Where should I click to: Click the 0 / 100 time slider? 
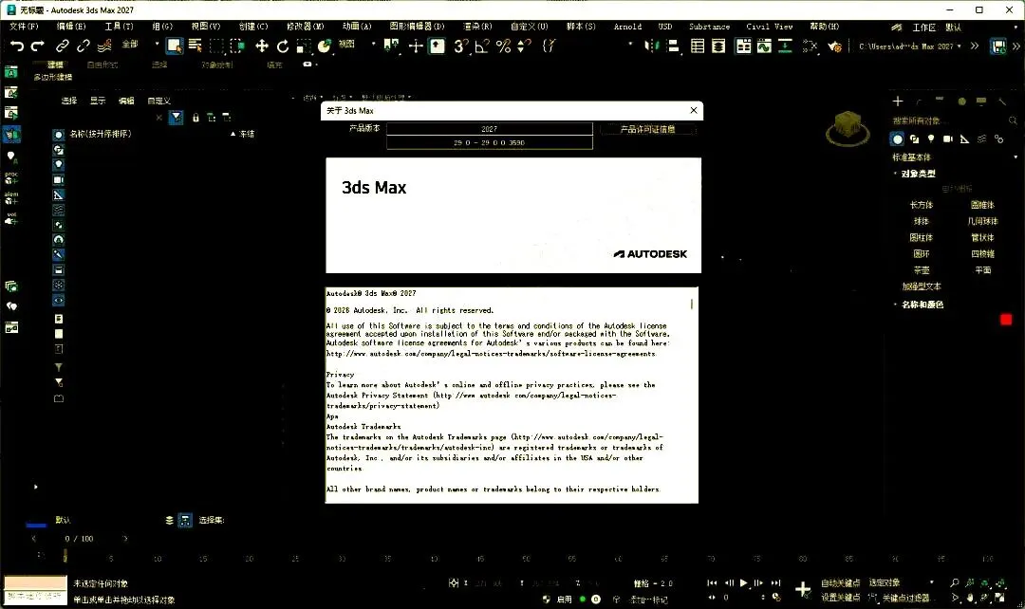click(79, 539)
